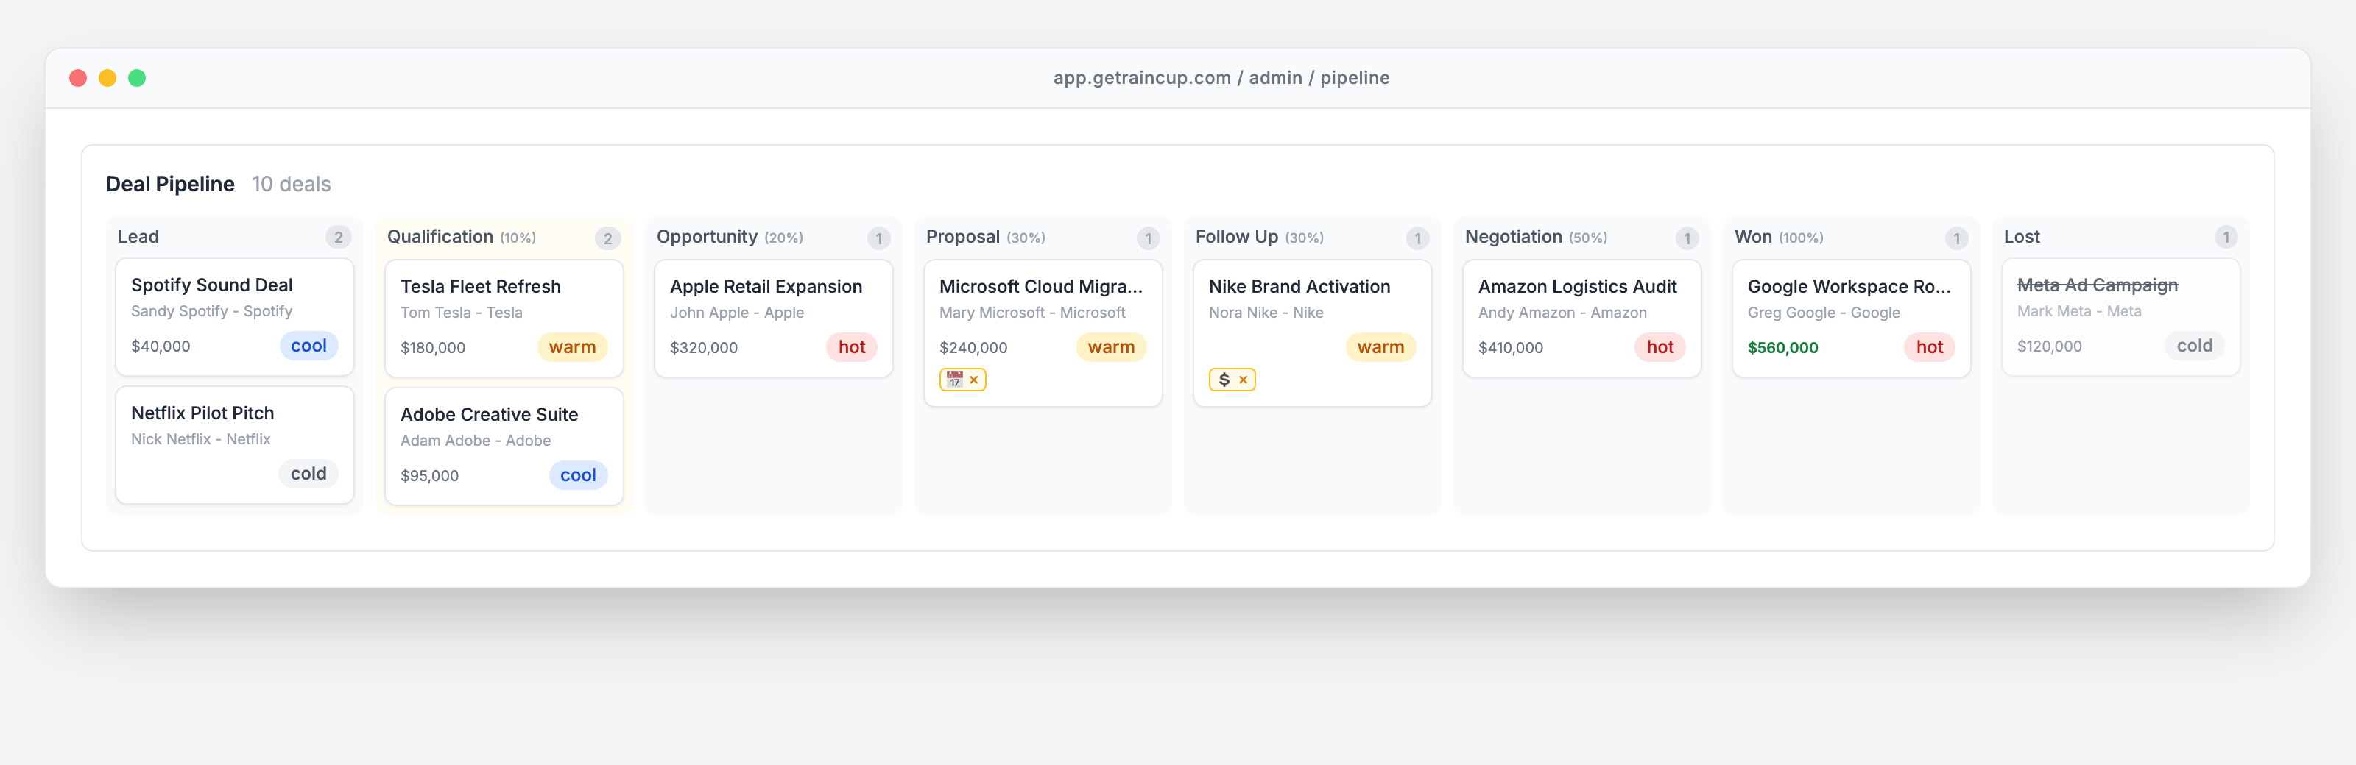Screen dimensions: 2356x765
Task: Select the Lead column header
Action: point(138,237)
